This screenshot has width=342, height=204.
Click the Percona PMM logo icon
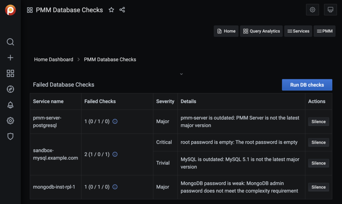coord(10,10)
